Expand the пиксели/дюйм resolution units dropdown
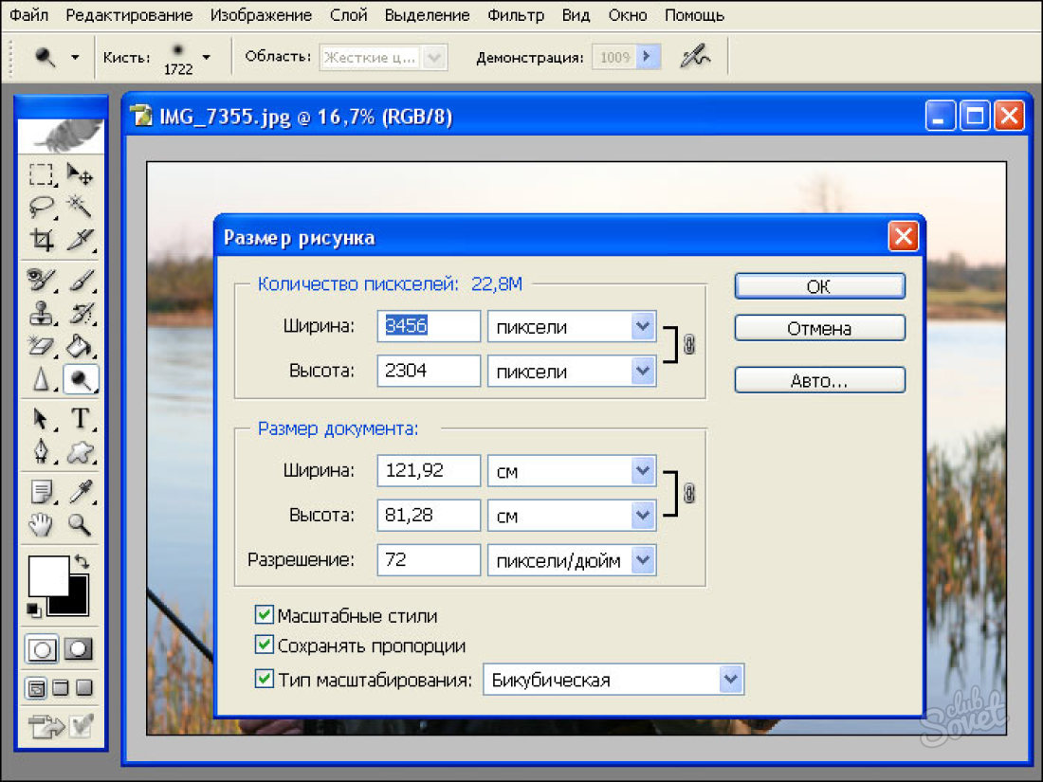Screen dimensions: 1043x782 pos(644,560)
